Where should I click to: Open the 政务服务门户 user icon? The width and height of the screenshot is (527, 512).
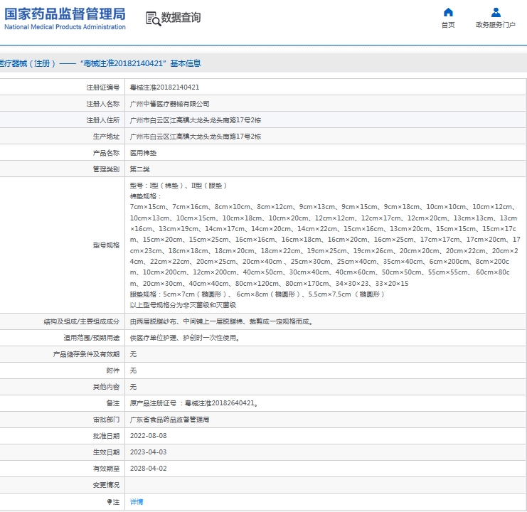[496, 12]
